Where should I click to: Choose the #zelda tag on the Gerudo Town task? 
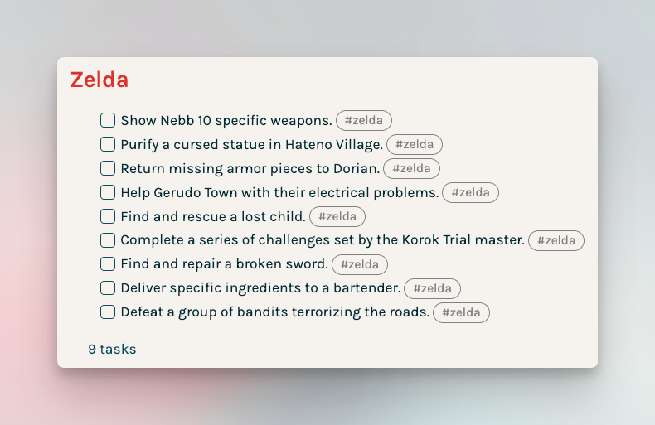coord(470,192)
